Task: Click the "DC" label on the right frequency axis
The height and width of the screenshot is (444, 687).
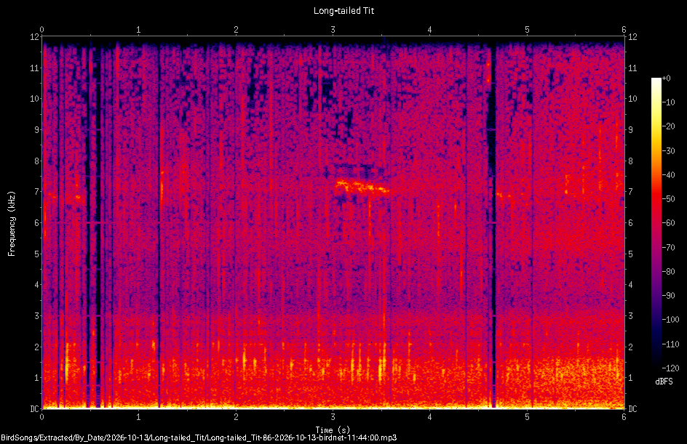Action: 632,409
